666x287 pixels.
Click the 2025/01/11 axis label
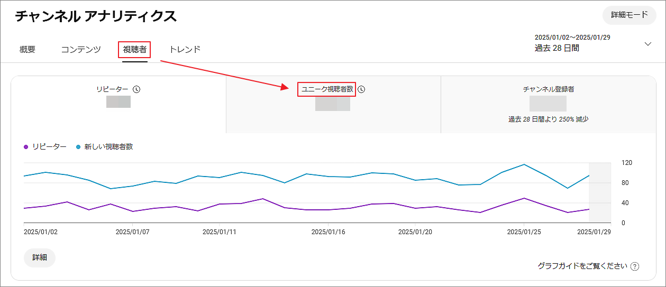pos(220,232)
